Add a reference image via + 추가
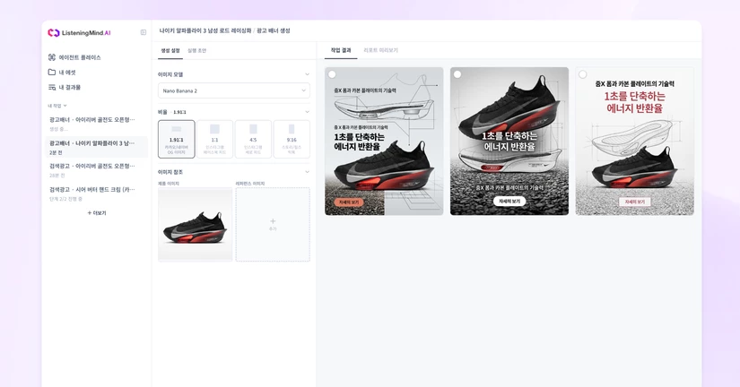This screenshot has width=740, height=387. tap(273, 224)
